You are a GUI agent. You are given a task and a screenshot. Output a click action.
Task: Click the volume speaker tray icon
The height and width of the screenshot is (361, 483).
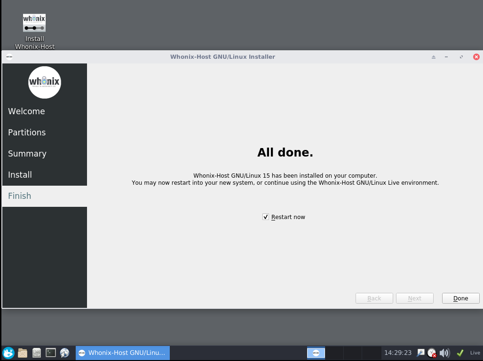pyautogui.click(x=444, y=353)
